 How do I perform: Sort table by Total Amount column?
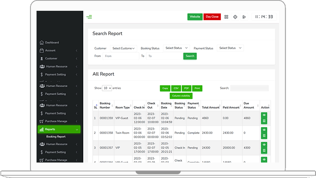coord(211,105)
